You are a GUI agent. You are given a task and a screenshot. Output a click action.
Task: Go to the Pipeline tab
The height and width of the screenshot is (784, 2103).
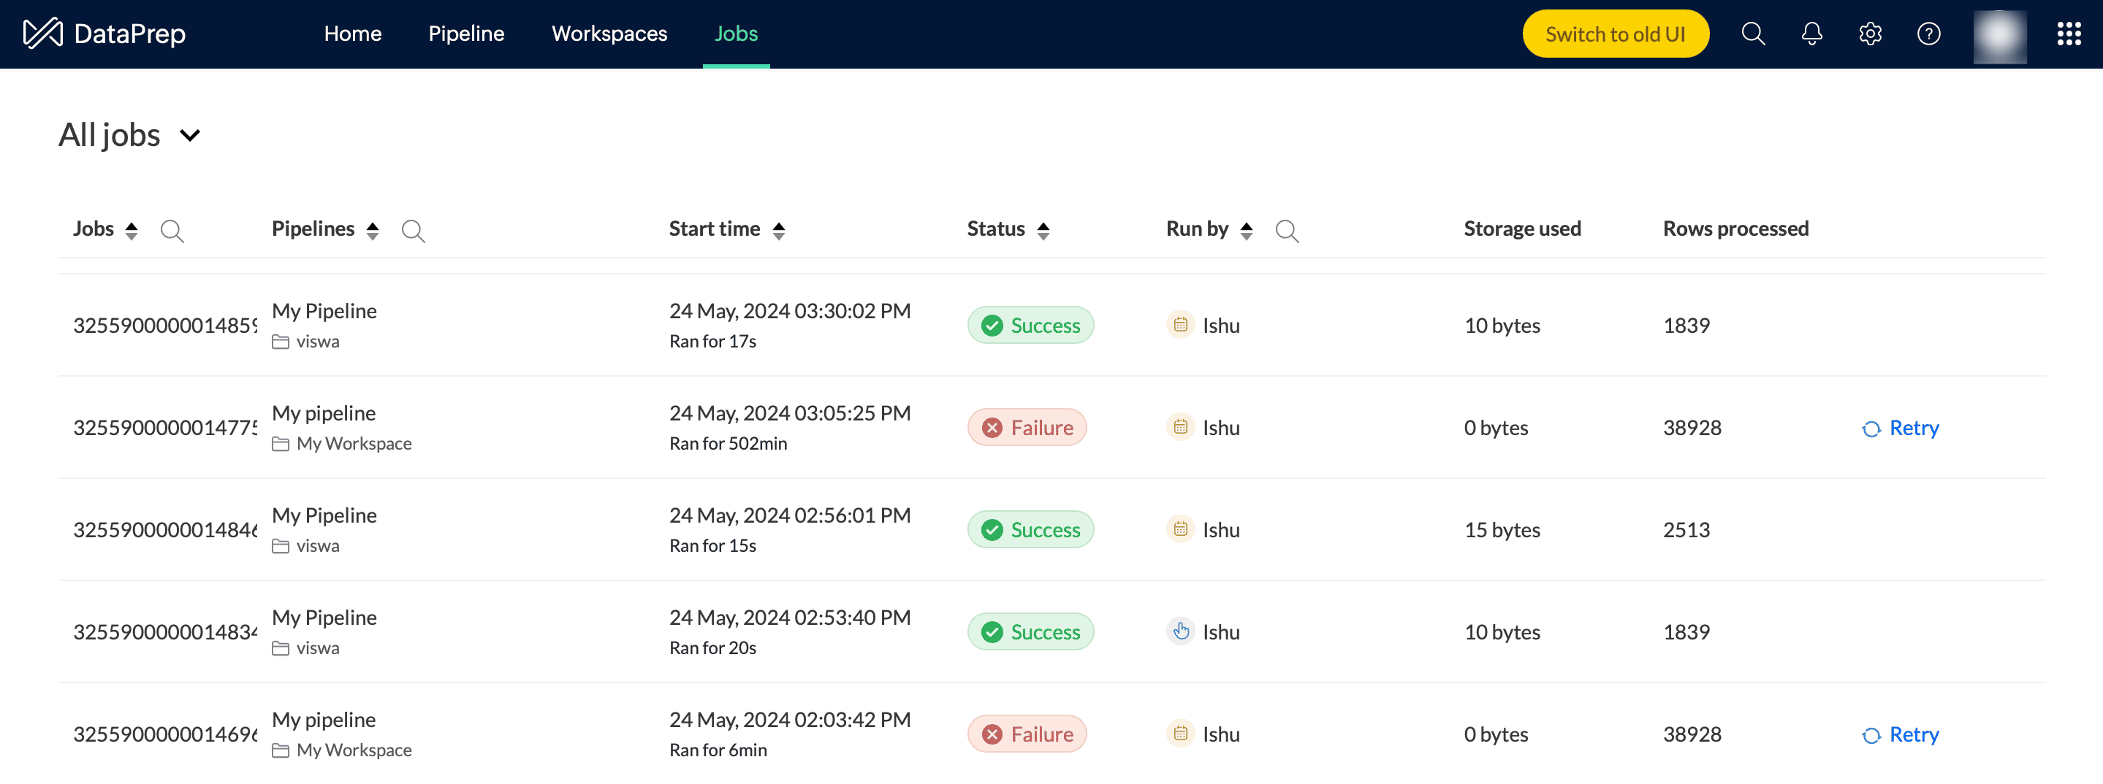click(466, 34)
